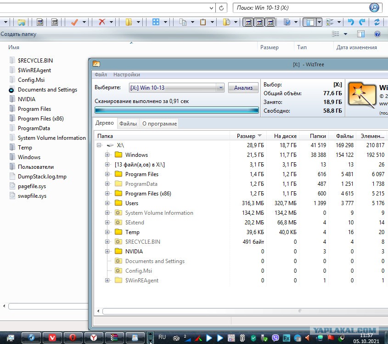Click the blue four-squares views icon

(156, 23)
